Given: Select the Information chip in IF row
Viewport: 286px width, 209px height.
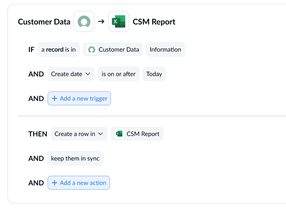Looking at the screenshot, I should [x=165, y=50].
